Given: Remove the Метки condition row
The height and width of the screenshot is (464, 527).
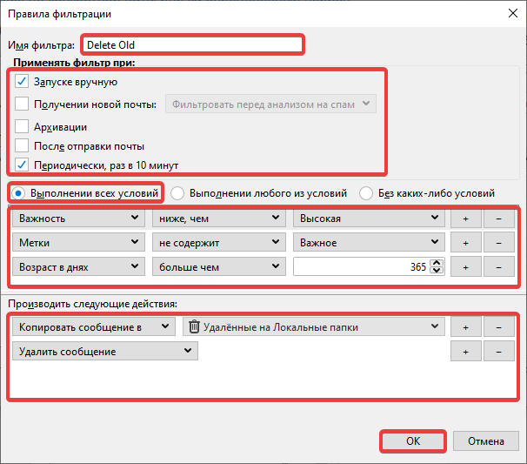Looking at the screenshot, I should 497,242.
